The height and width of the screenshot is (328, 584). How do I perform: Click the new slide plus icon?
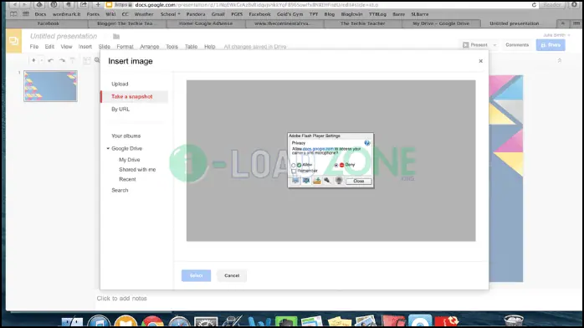point(33,60)
